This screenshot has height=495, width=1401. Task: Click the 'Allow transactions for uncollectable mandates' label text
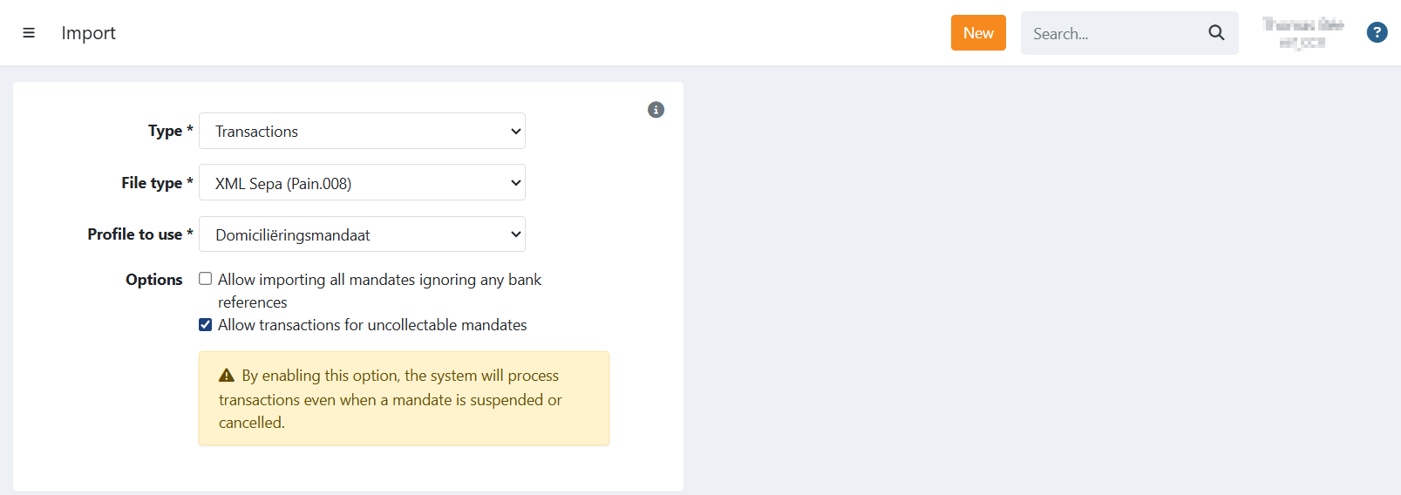pyautogui.click(x=372, y=325)
